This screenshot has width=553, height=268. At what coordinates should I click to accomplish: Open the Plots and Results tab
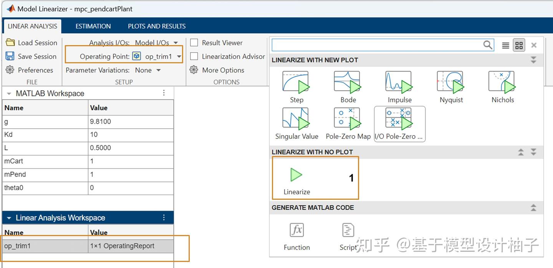156,26
